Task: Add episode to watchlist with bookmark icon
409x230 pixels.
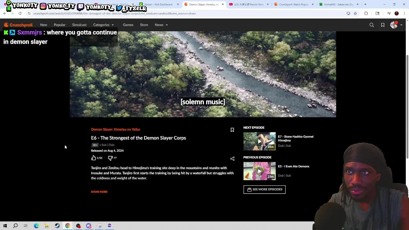Action: click(x=232, y=130)
